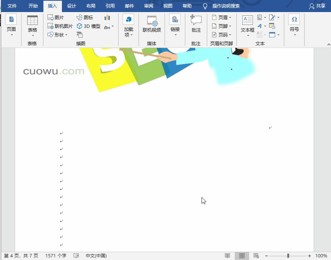Insert an icon using 图标
This screenshot has height=260, width=331.
coord(85,17)
